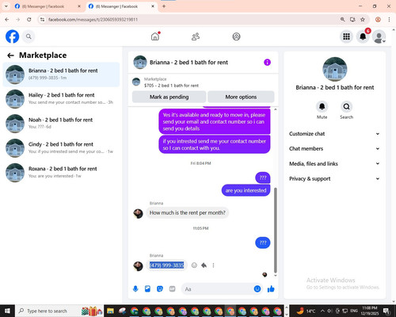Bookmark this page with star icon
The height and width of the screenshot is (317, 396).
pyautogui.click(x=363, y=19)
